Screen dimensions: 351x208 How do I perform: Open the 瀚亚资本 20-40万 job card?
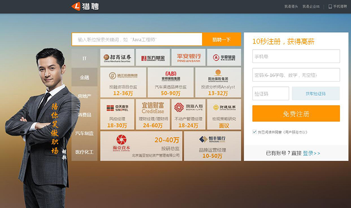click(x=141, y=146)
